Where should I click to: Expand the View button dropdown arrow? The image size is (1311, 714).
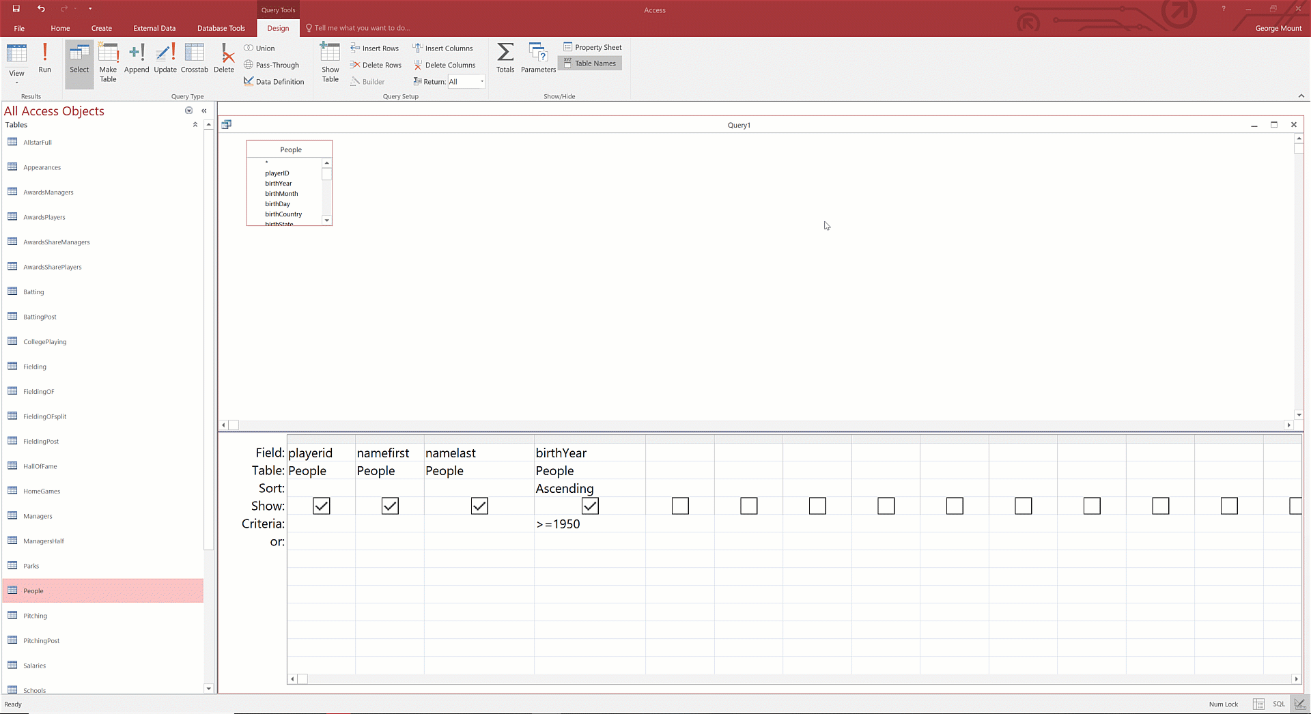[x=16, y=83]
